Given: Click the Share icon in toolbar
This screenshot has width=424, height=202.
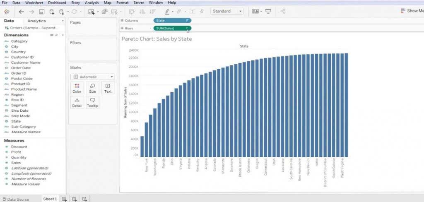Looking at the screenshot, I should click(x=283, y=11).
